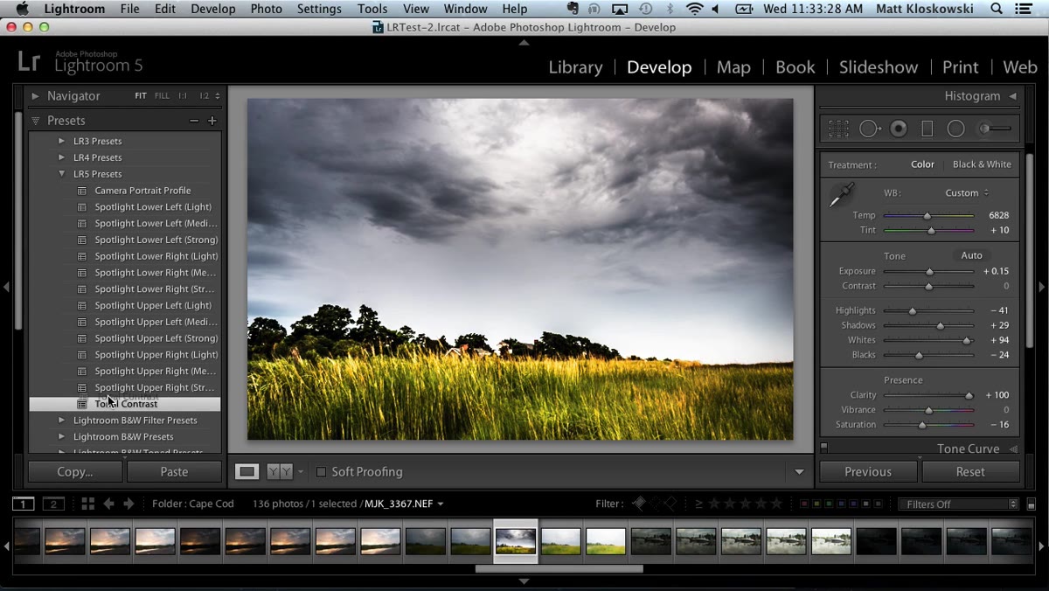Click the filmstrip horizontal scrollbar

tap(559, 569)
